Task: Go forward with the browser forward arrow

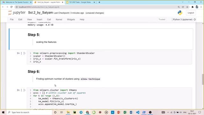Action: [7, 7]
